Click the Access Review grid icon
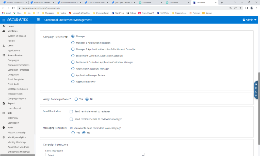260x156 pixels. (4, 55)
